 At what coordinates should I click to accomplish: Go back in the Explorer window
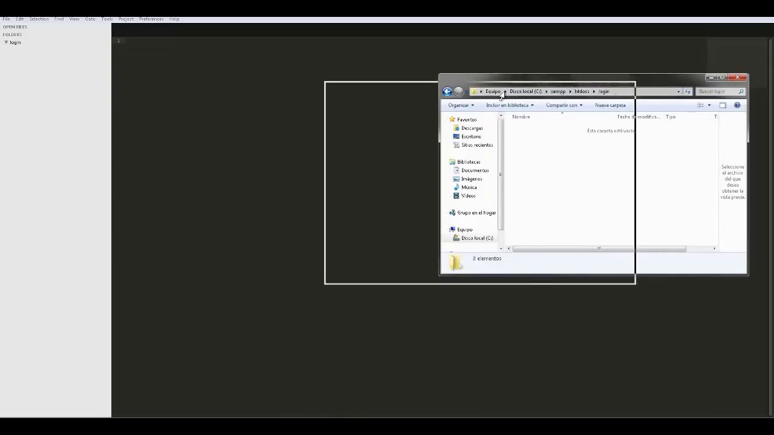click(x=447, y=92)
